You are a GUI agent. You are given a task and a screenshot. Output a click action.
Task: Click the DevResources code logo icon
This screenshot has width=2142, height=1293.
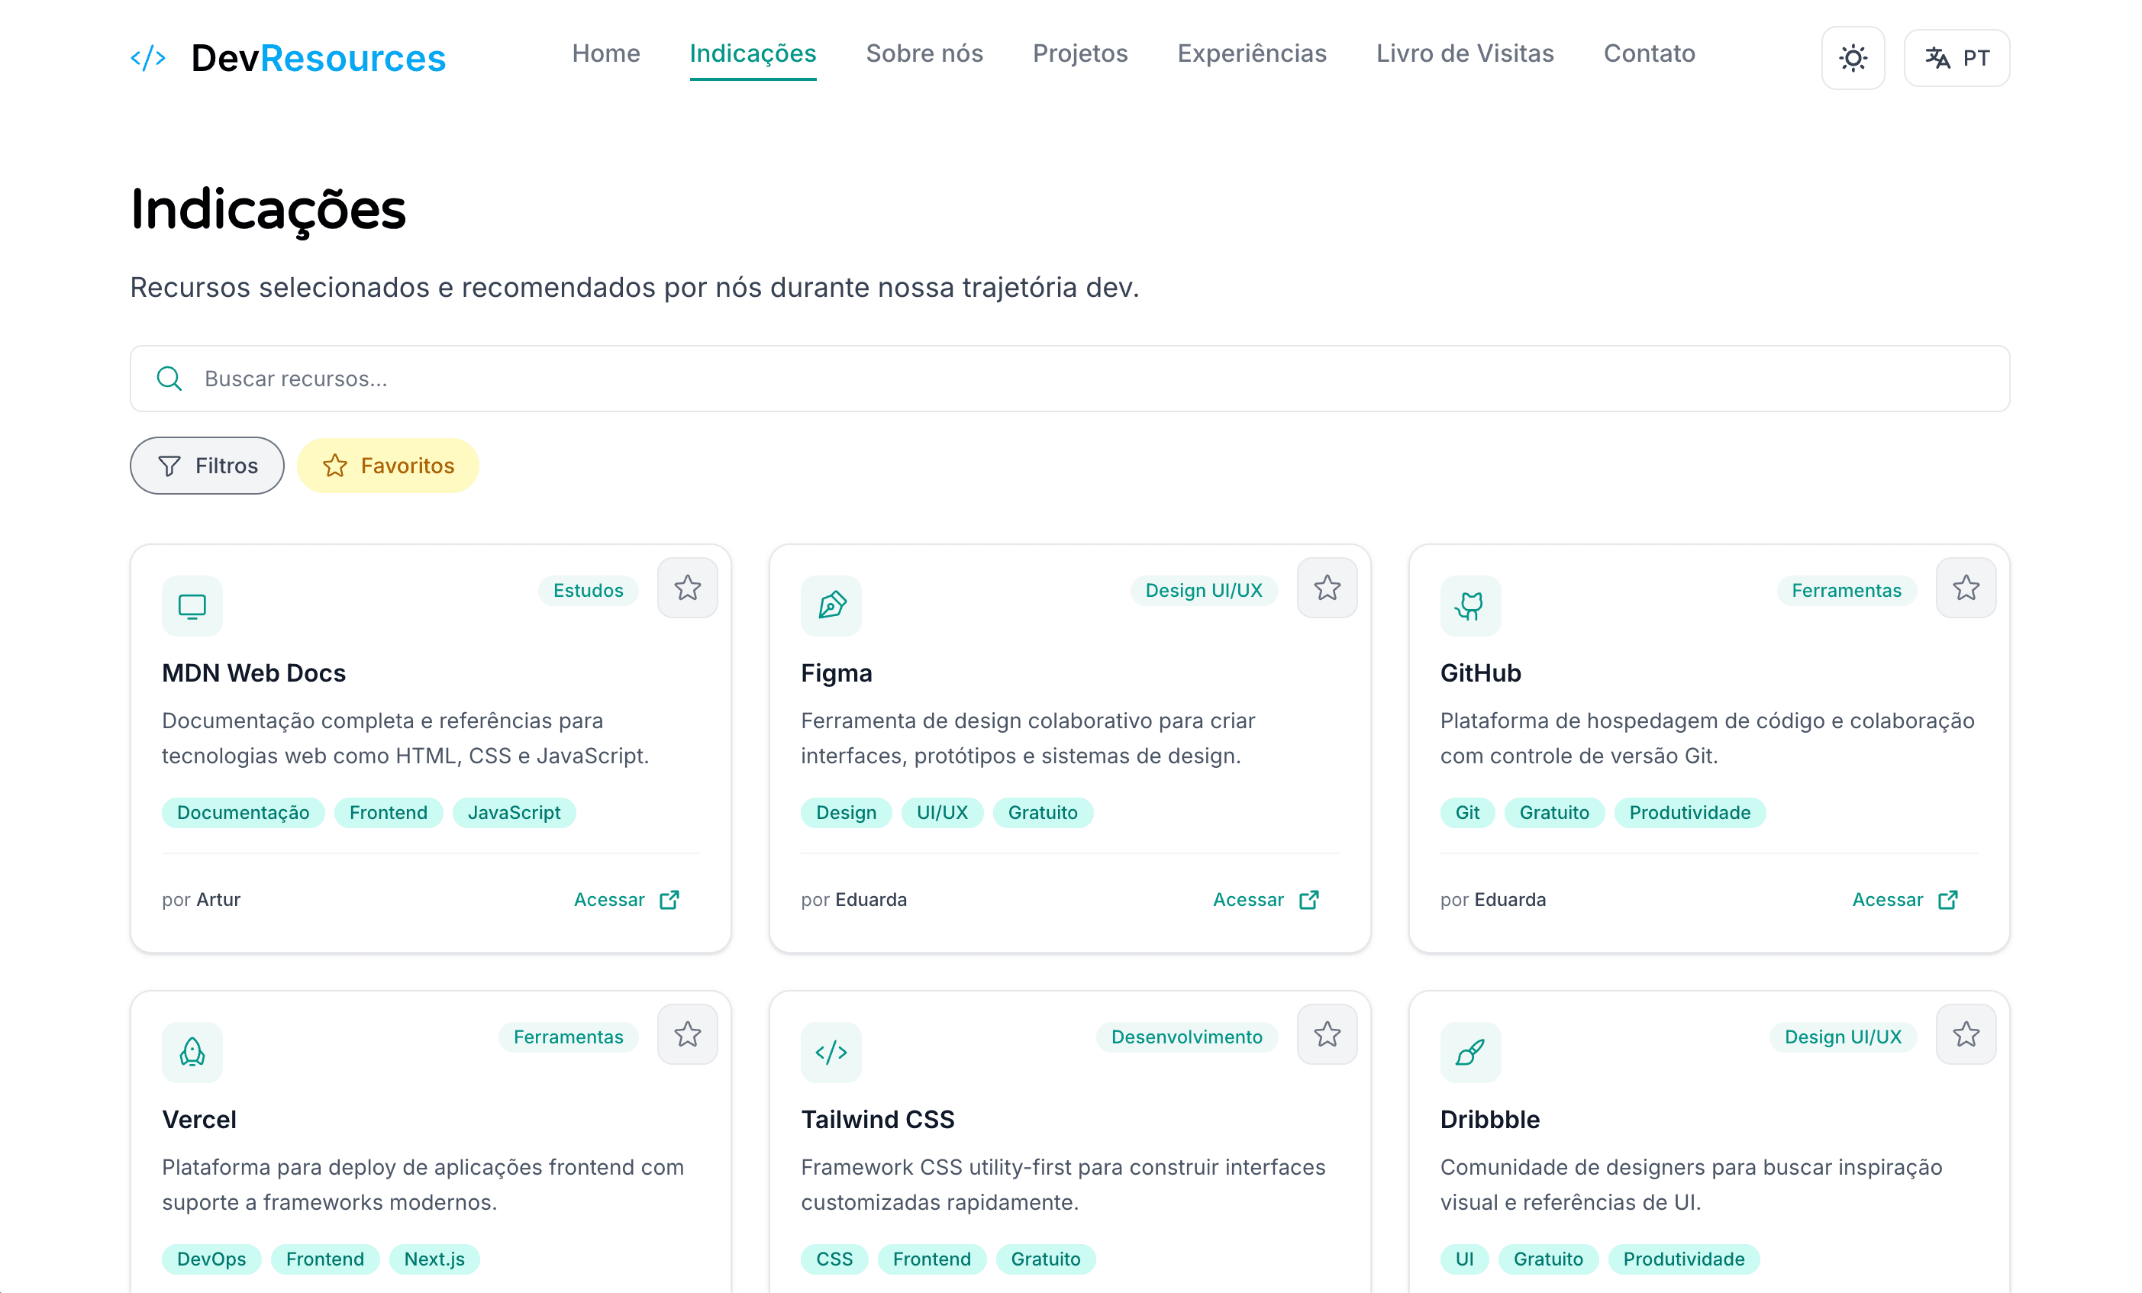(x=148, y=58)
